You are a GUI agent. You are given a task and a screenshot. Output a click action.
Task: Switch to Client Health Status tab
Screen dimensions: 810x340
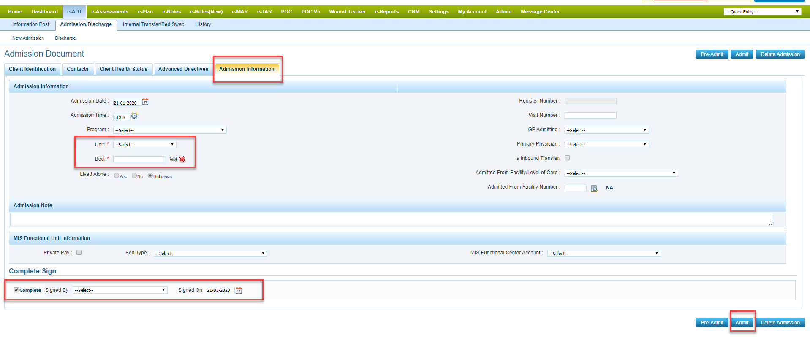coord(123,69)
